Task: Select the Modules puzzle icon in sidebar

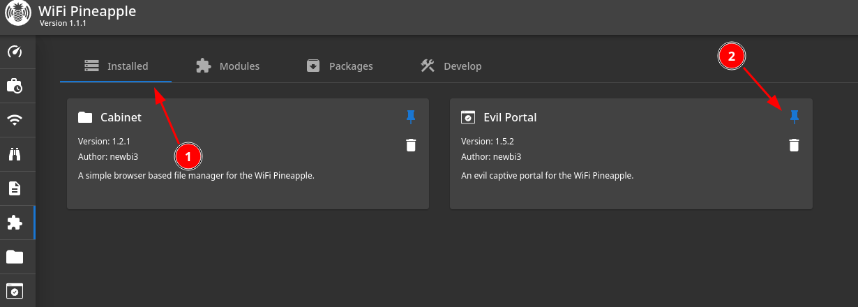Action: click(x=15, y=223)
